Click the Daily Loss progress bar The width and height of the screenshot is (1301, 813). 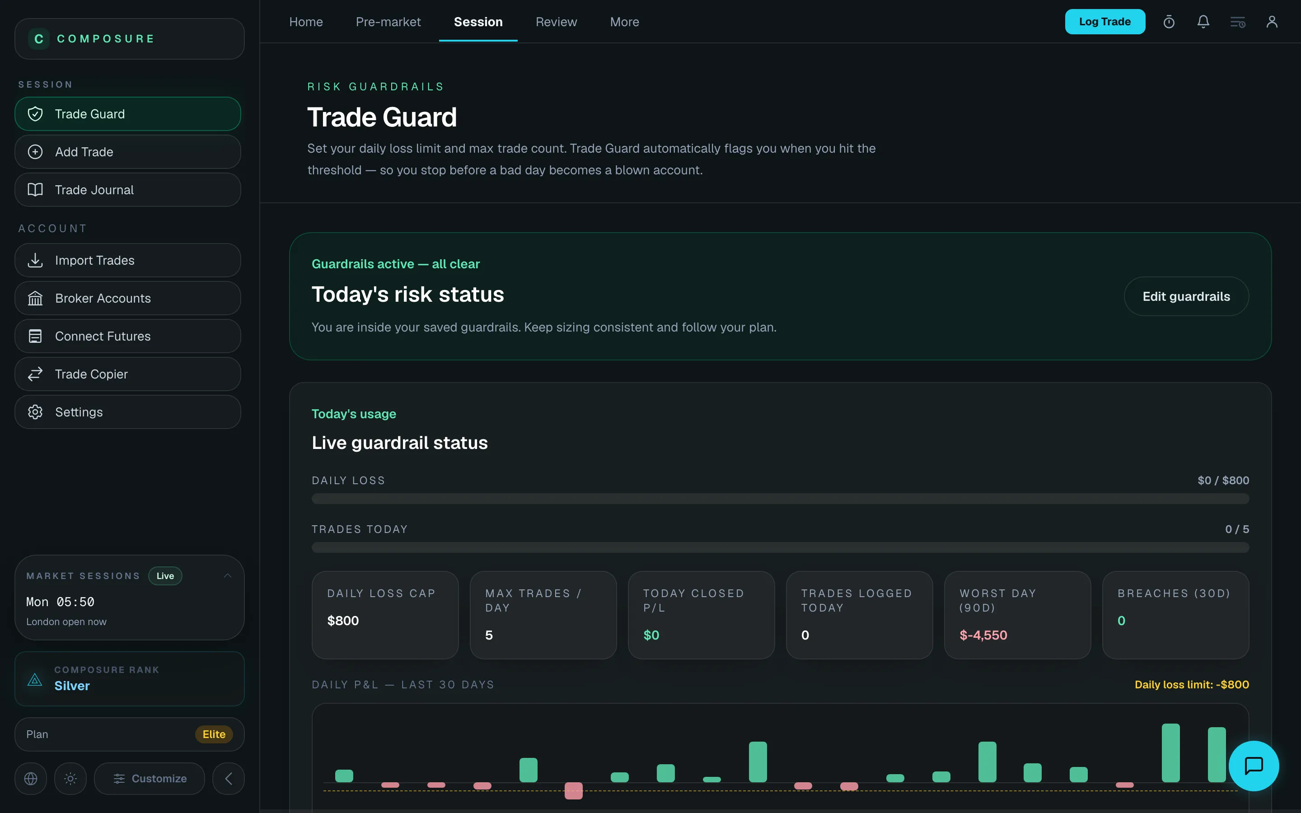tap(780, 499)
